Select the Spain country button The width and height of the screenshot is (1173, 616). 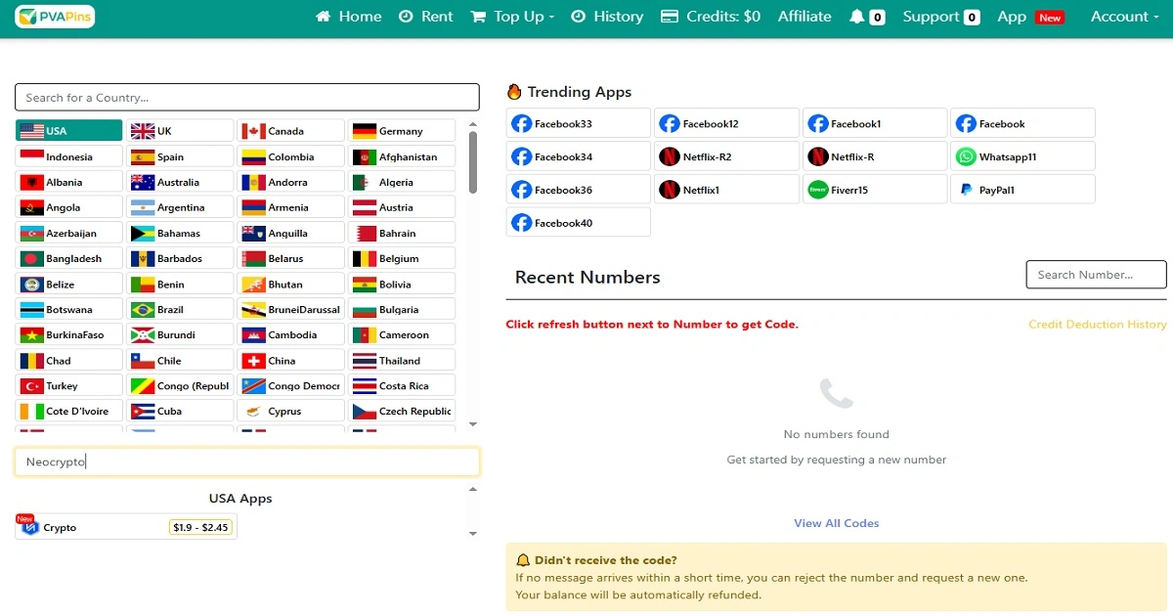[180, 156]
